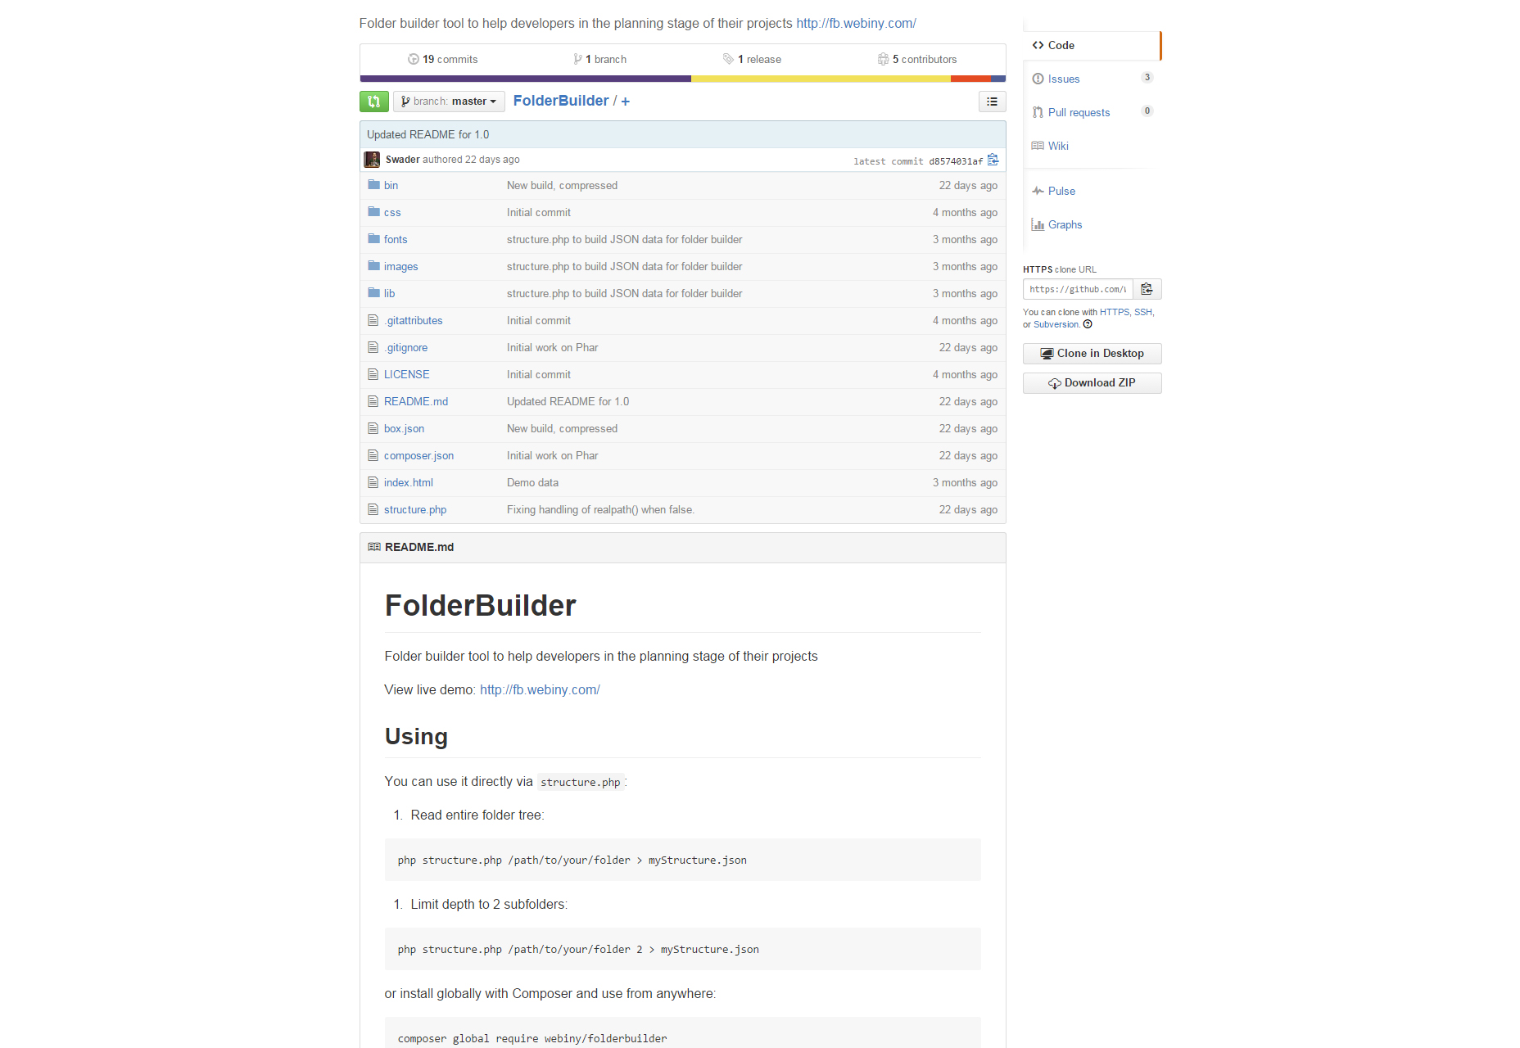Click the plus icon to create new file
This screenshot has height=1048, width=1520.
626,102
